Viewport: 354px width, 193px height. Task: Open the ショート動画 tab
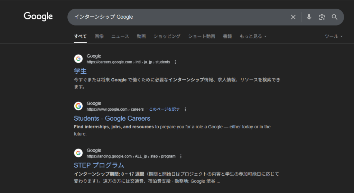click(202, 36)
